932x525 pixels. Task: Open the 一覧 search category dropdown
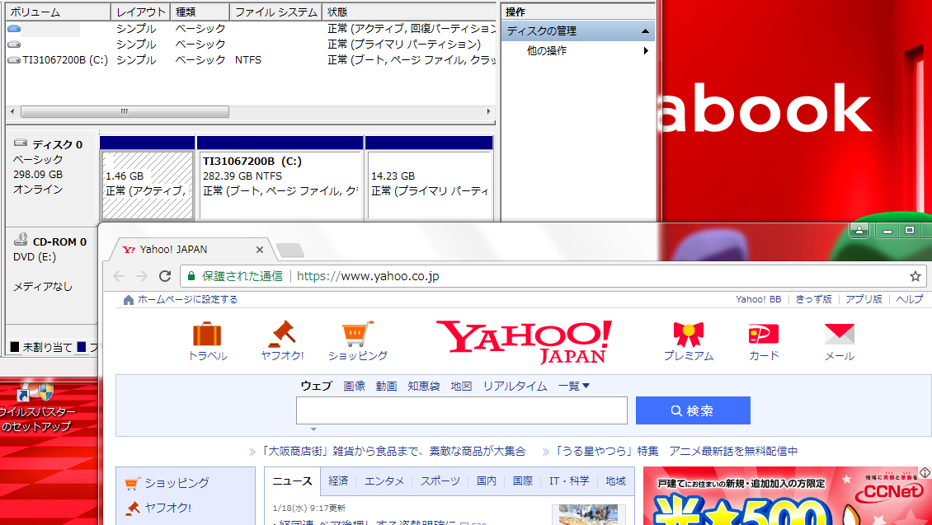tap(573, 386)
